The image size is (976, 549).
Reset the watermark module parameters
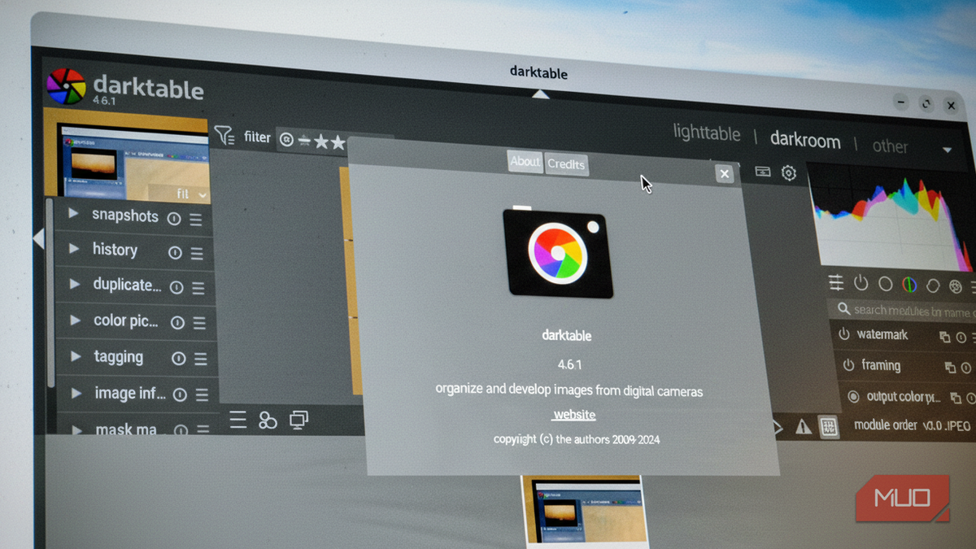pyautogui.click(x=961, y=338)
